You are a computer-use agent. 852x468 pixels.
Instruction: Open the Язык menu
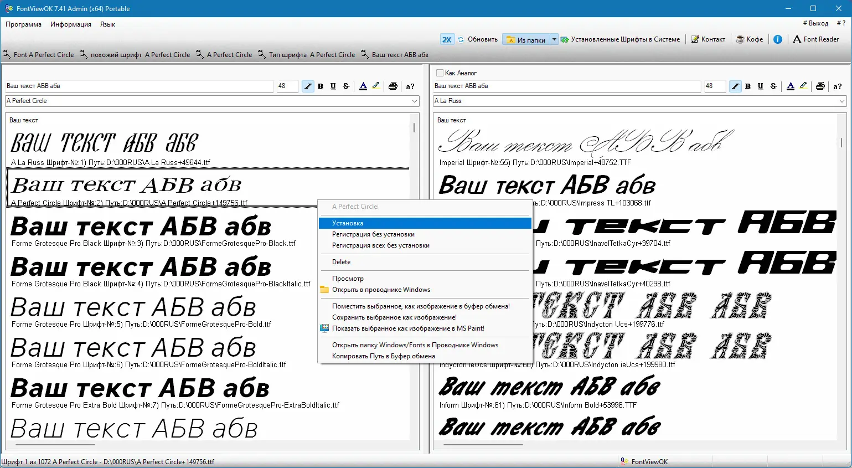107,24
